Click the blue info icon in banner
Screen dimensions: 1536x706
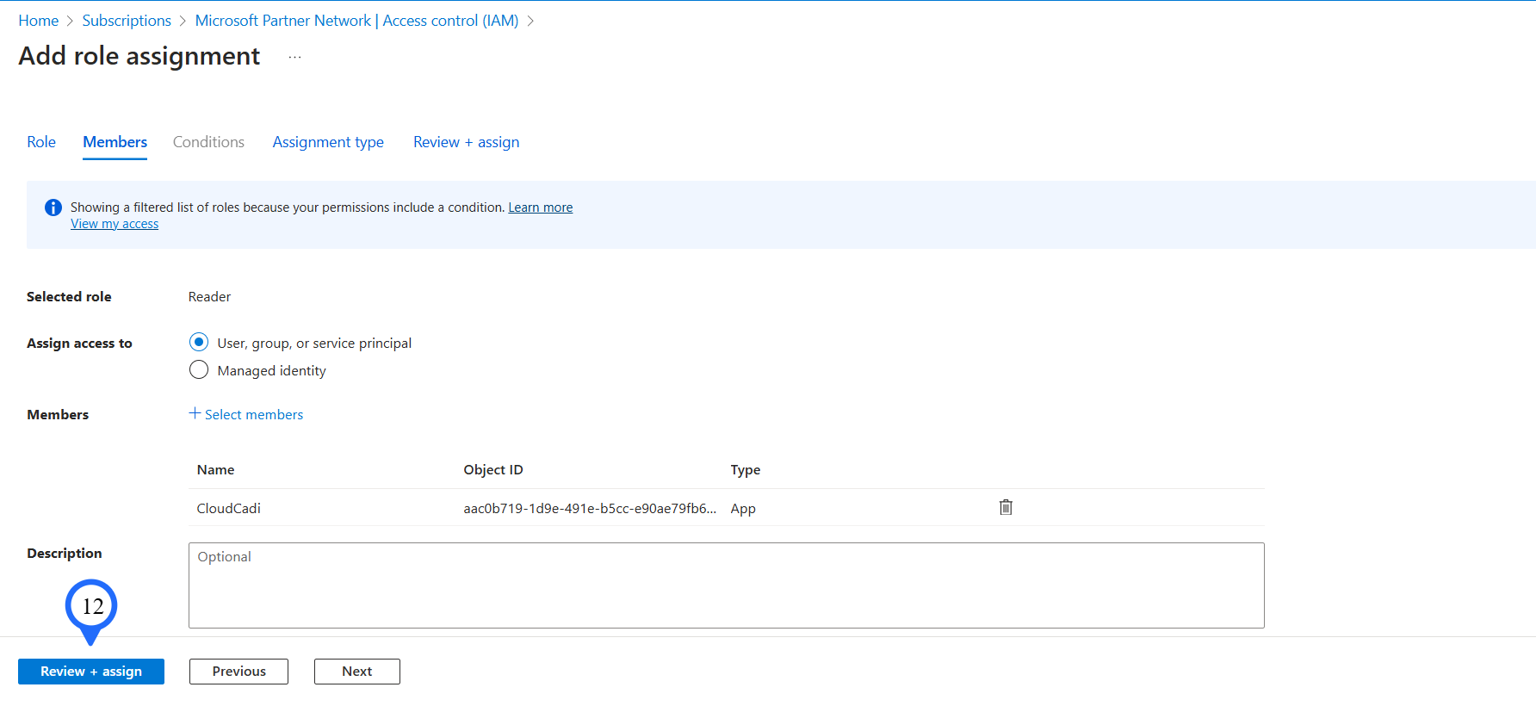(53, 207)
